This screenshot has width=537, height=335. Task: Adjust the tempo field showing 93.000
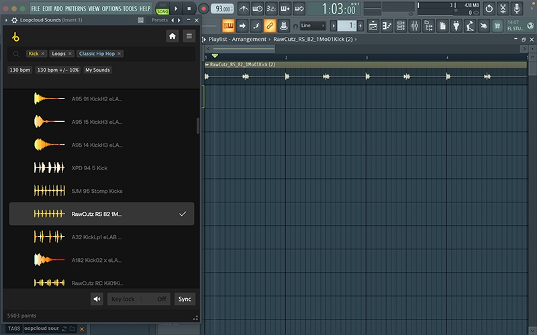(222, 9)
